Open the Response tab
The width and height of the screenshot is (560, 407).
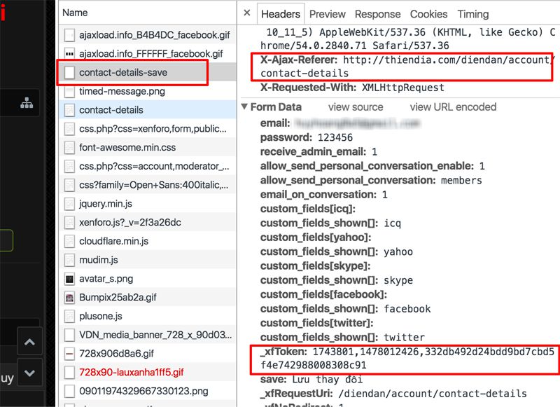(x=378, y=14)
